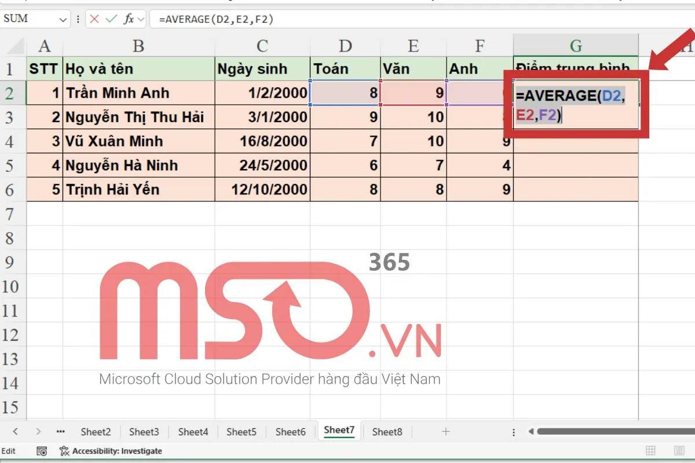
Task: Click the three-dot sheet navigation menu icon
Action: click(x=61, y=431)
